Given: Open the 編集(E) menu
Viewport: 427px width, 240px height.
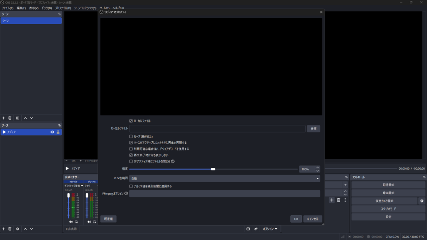Looking at the screenshot, I should [21, 8].
